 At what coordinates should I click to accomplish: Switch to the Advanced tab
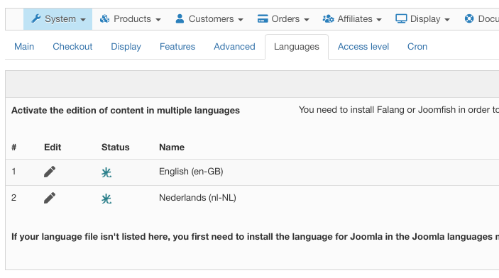tap(234, 47)
